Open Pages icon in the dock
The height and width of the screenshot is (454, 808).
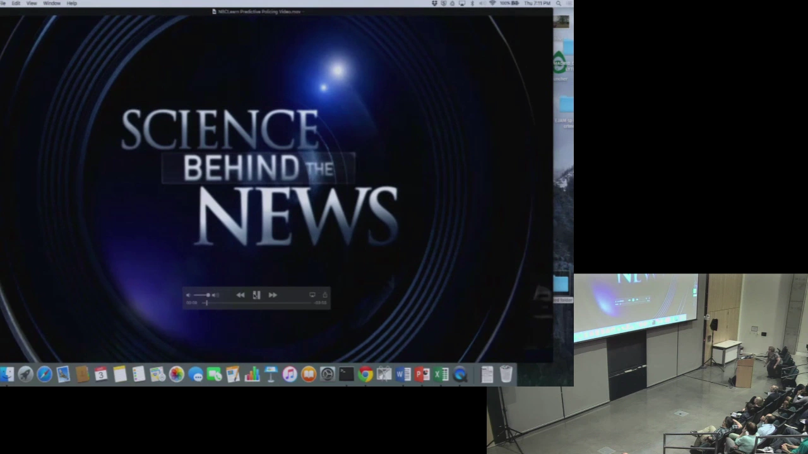233,374
